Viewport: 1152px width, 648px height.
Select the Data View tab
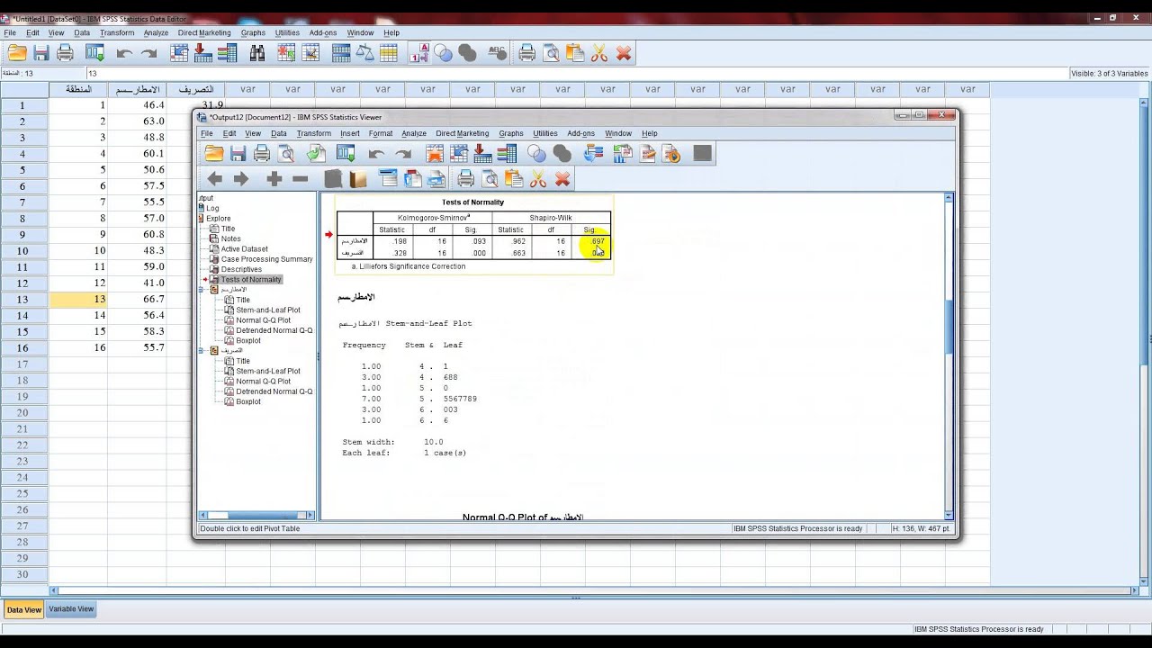[23, 609]
